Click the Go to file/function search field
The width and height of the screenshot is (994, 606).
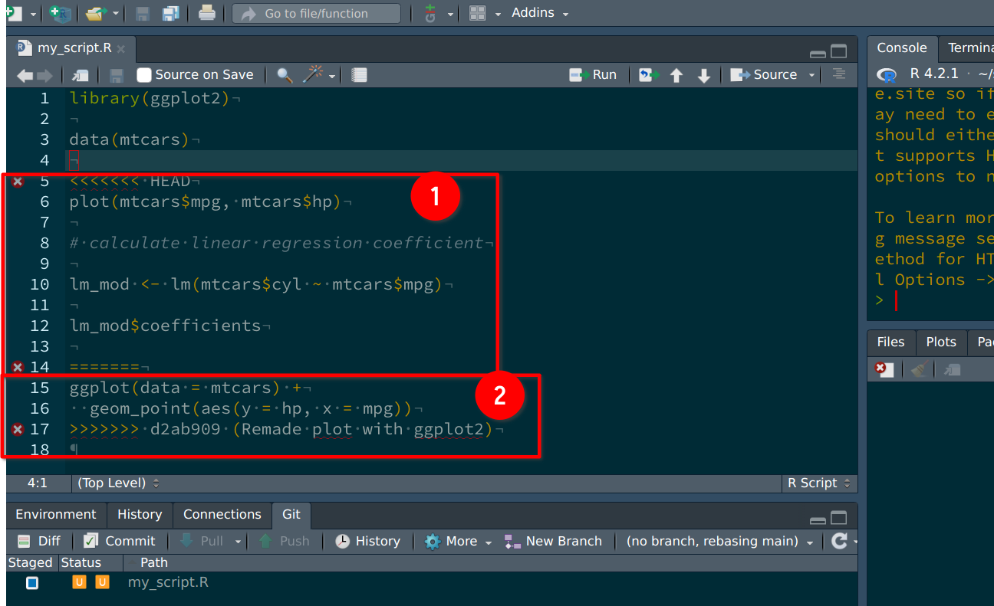316,13
